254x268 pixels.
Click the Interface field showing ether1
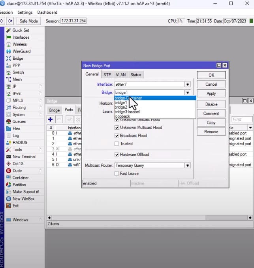point(149,84)
